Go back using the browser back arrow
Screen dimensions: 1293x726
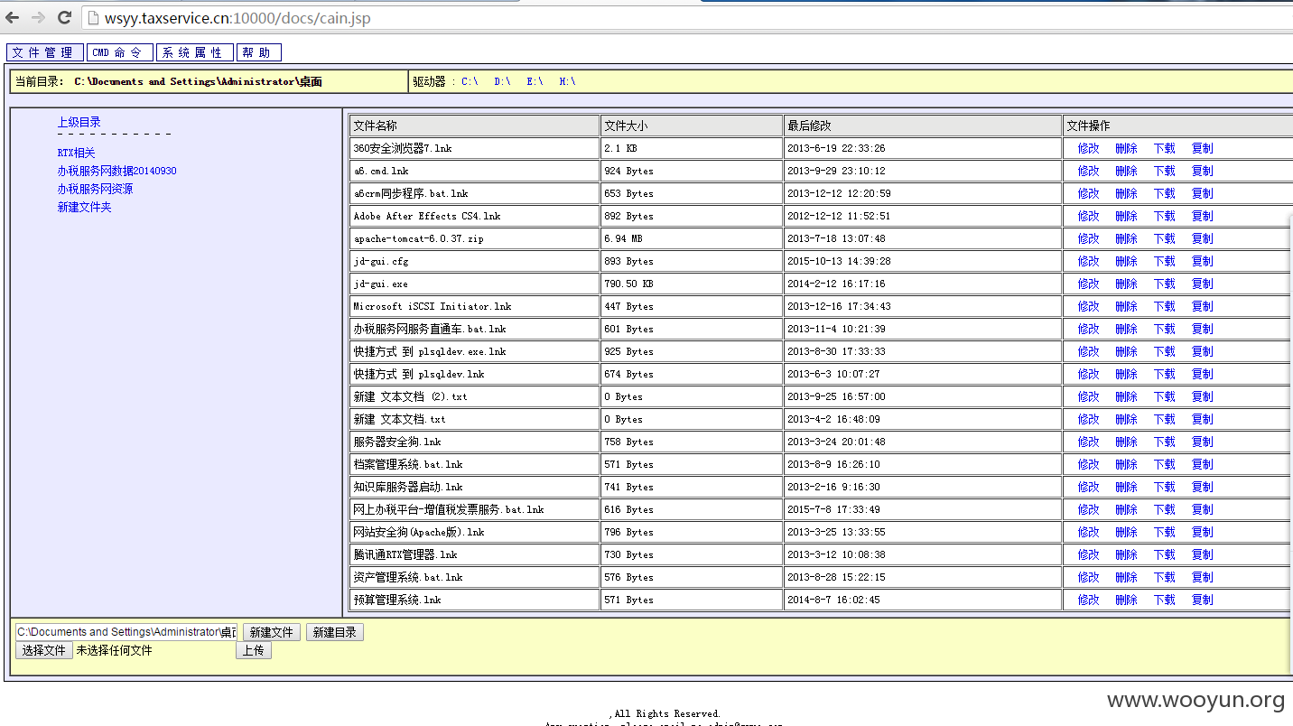13,17
